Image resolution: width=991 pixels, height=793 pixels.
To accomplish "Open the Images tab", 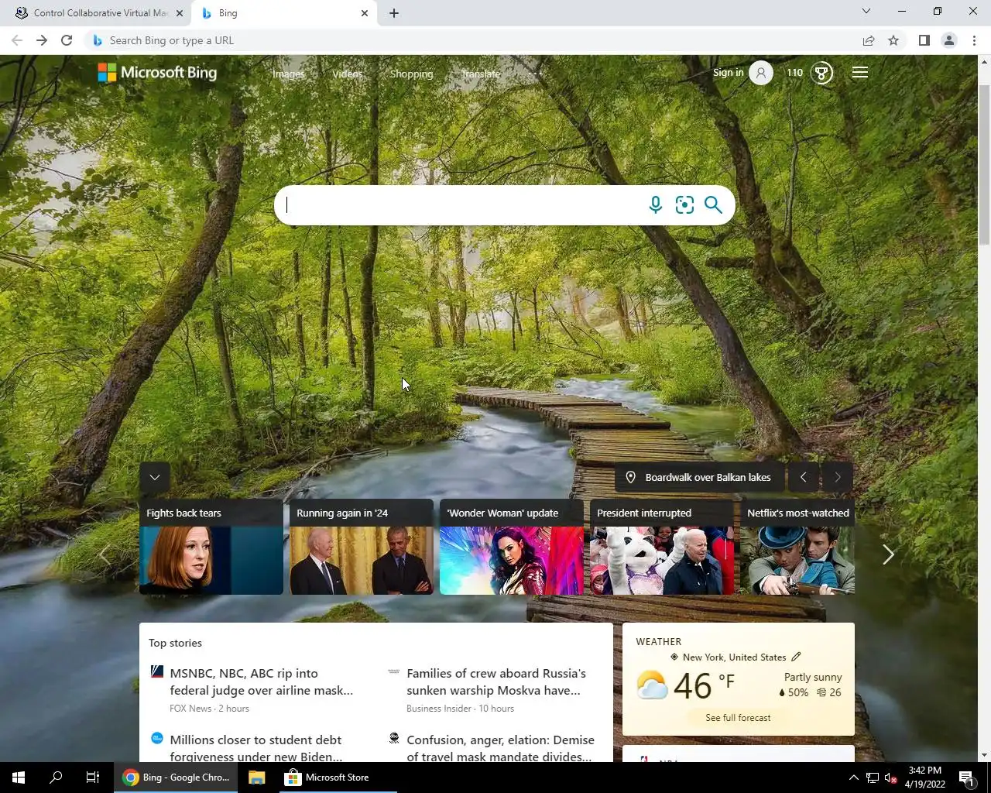I will (288, 74).
